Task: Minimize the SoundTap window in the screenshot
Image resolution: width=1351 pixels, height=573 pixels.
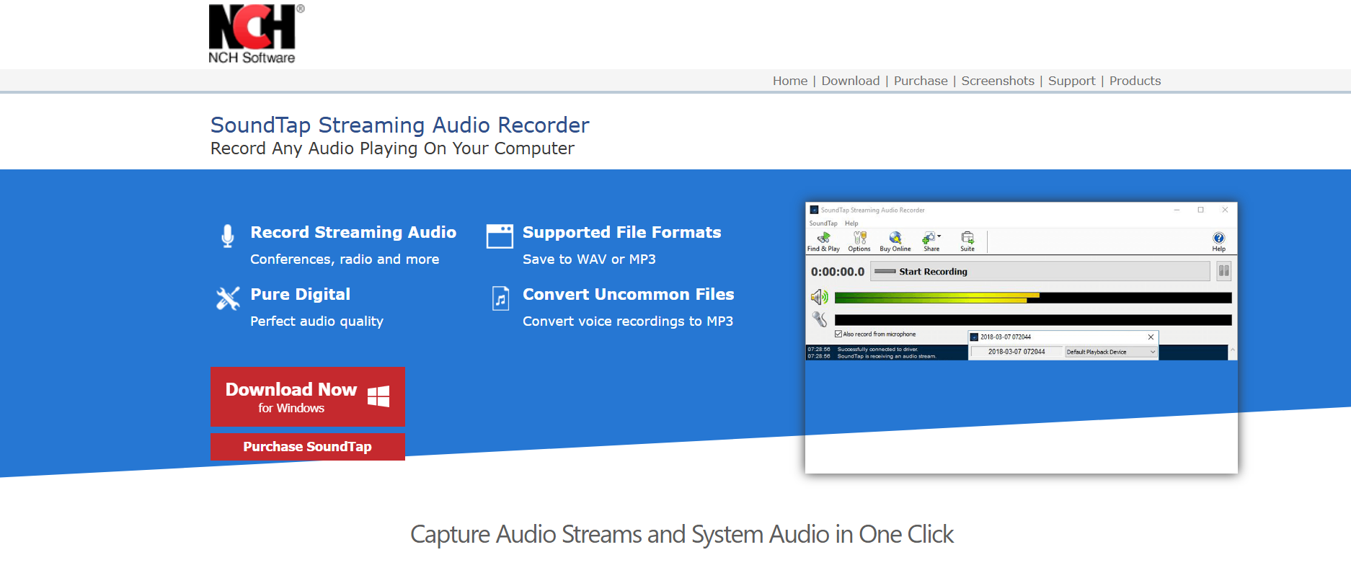Action: click(1177, 210)
